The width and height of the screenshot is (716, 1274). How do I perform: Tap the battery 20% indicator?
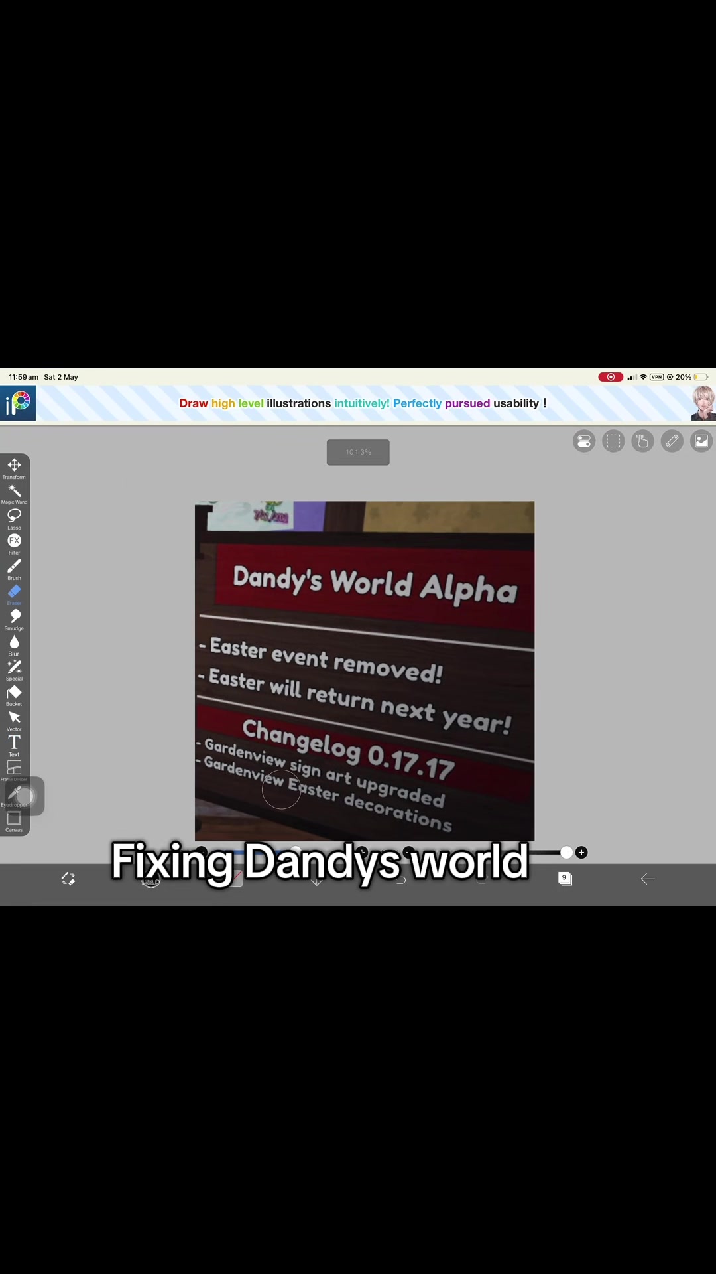pyautogui.click(x=691, y=377)
